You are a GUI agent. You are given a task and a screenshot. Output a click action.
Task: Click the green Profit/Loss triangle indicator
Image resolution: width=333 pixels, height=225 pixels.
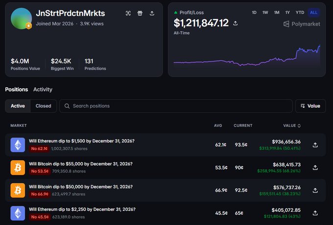point(176,13)
